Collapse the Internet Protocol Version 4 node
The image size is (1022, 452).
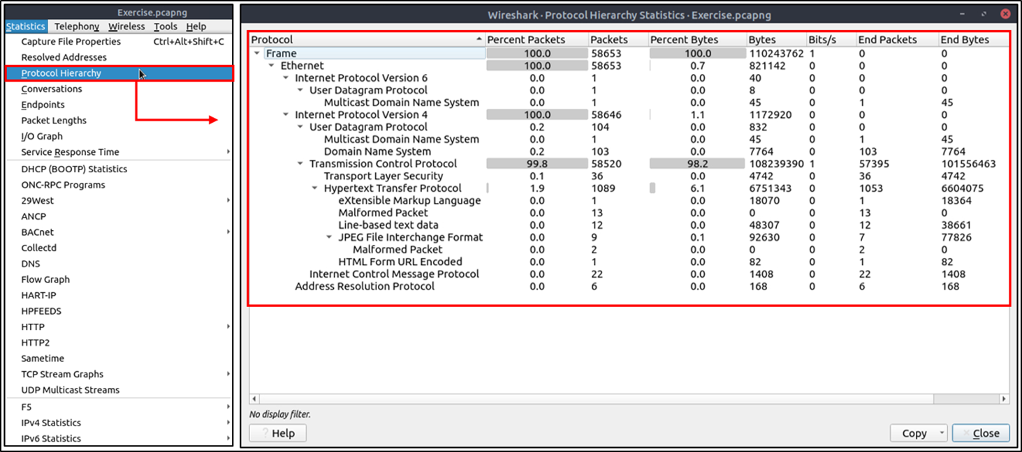tap(286, 115)
